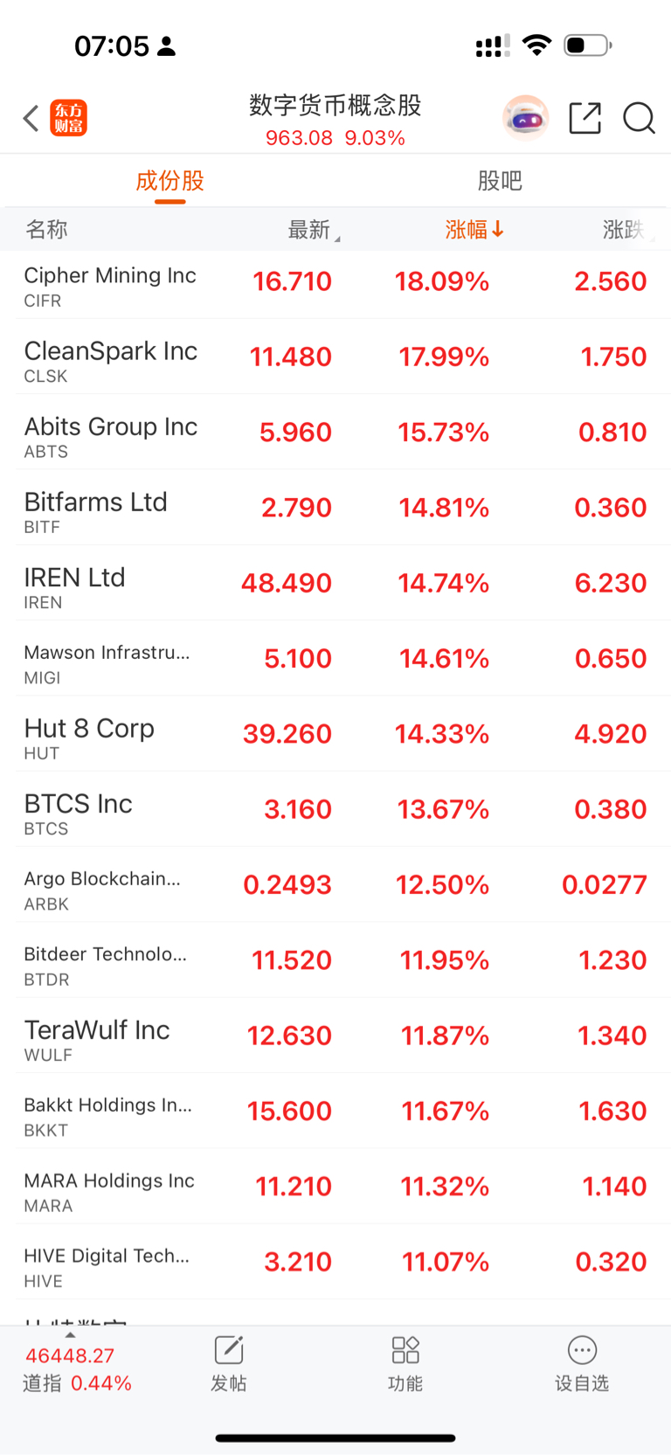Tap the share export icon

pos(585,118)
